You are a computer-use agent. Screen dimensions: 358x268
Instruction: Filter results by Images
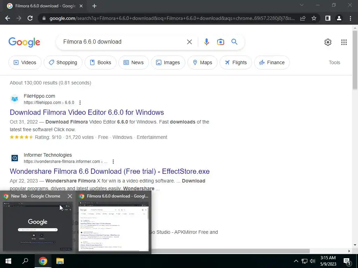168,62
